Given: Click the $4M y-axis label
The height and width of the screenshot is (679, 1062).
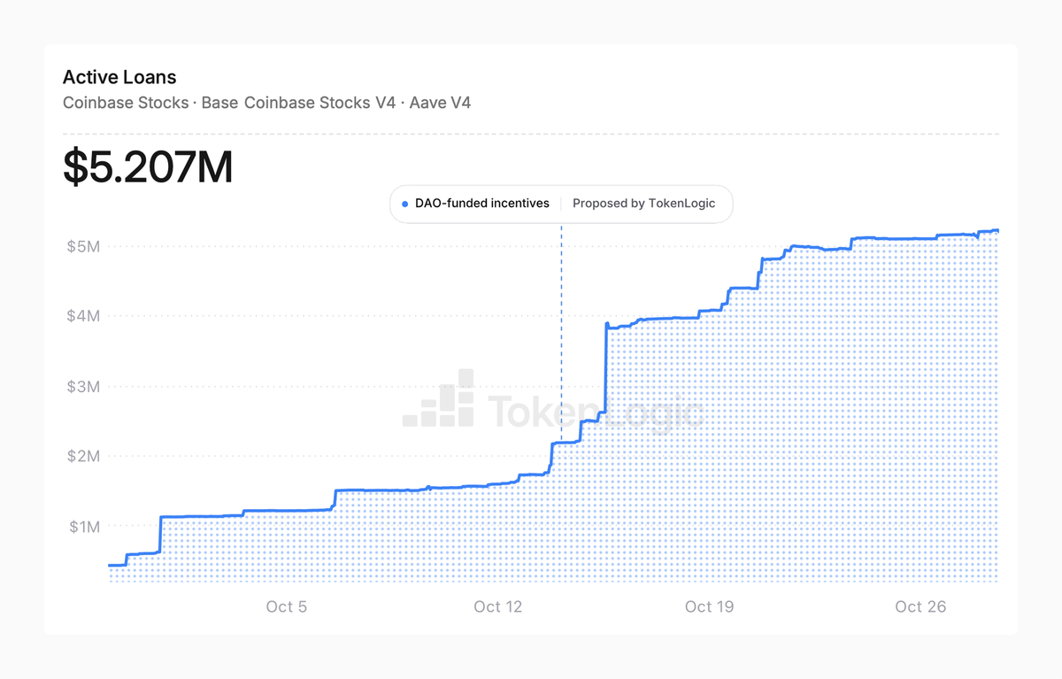Looking at the screenshot, I should (x=83, y=316).
